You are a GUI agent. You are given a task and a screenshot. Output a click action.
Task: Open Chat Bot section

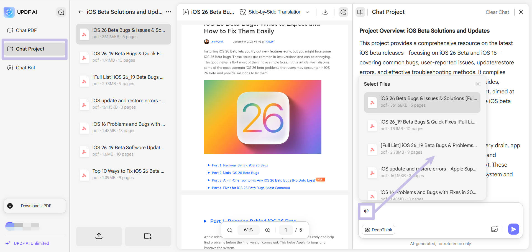[x=25, y=68]
